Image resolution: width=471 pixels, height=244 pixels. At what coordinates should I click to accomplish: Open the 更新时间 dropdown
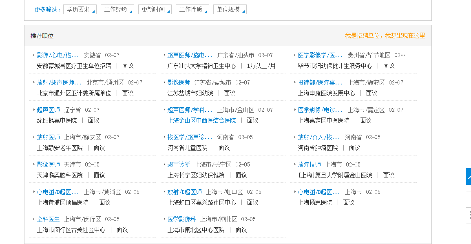click(x=155, y=9)
